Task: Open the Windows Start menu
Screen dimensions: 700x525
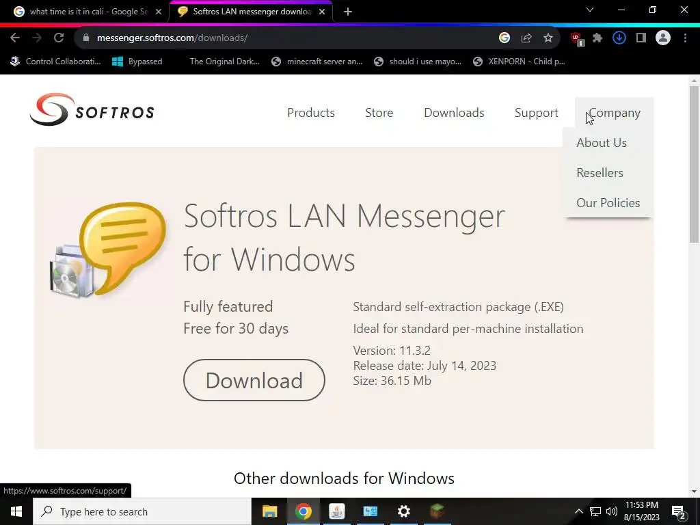Action: (16, 511)
